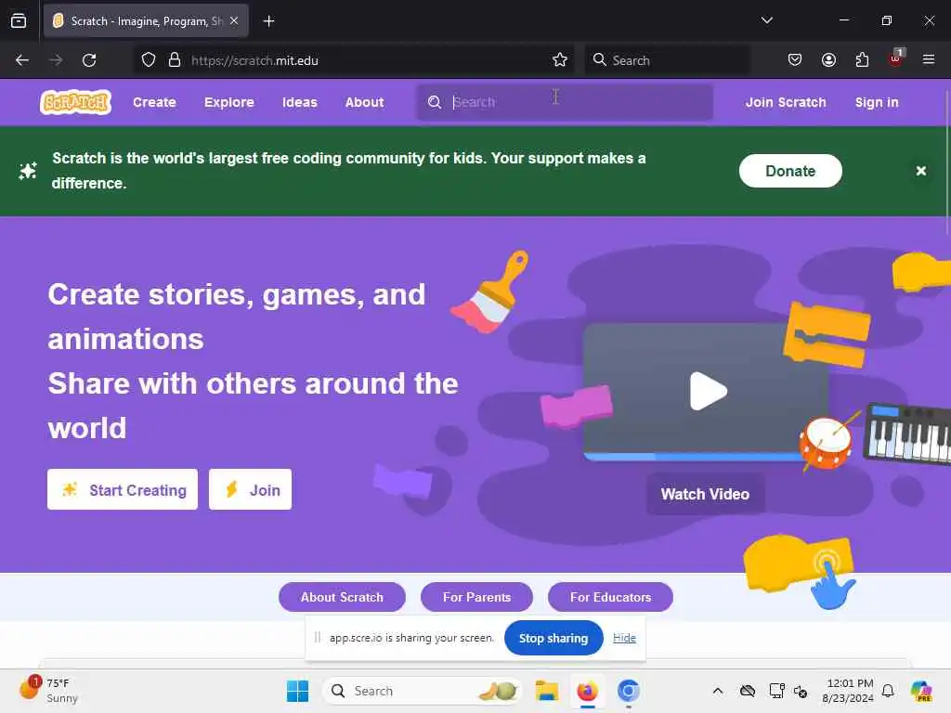Open the Firefox View icon
Screen dimensions: 951x713
pos(19,20)
